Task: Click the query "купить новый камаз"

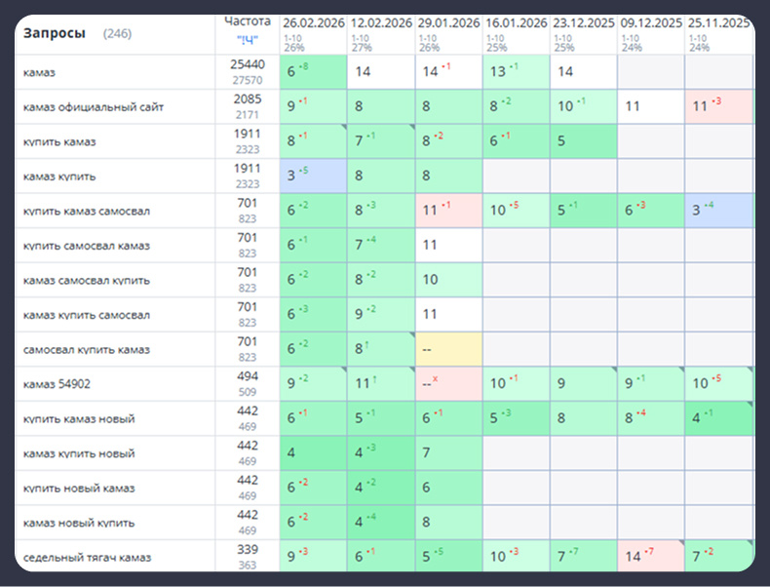Action: click(79, 489)
